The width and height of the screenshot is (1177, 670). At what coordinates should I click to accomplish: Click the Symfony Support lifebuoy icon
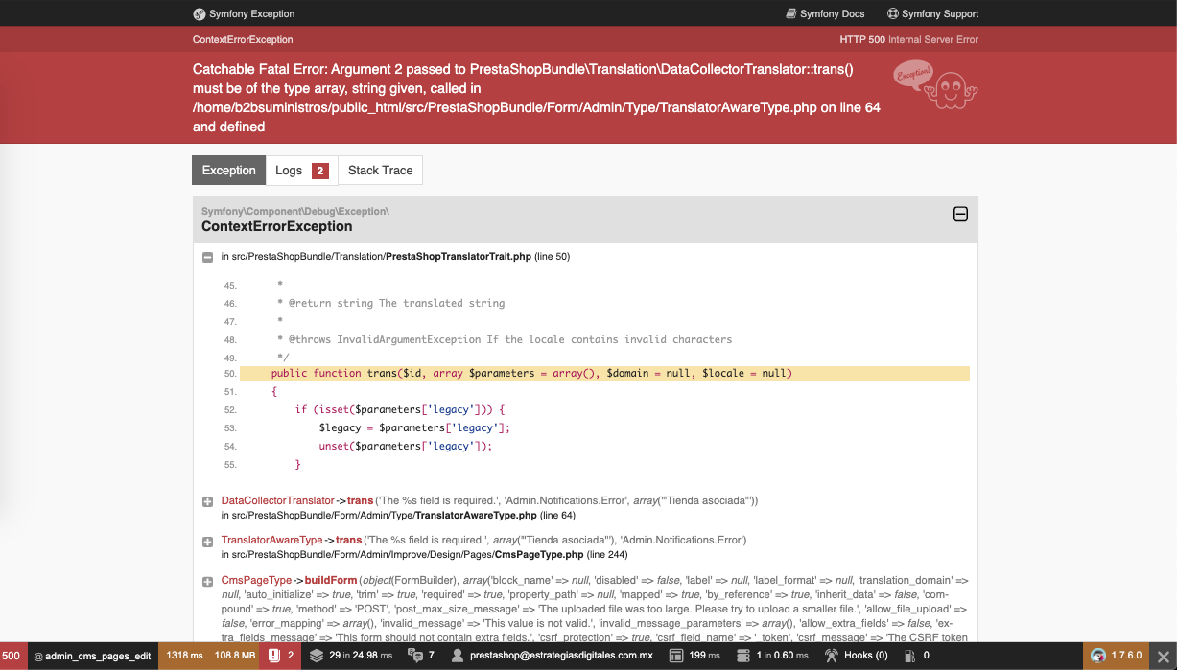(893, 13)
